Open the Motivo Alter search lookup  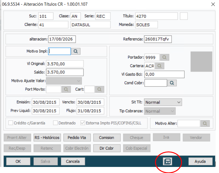pos(205,124)
